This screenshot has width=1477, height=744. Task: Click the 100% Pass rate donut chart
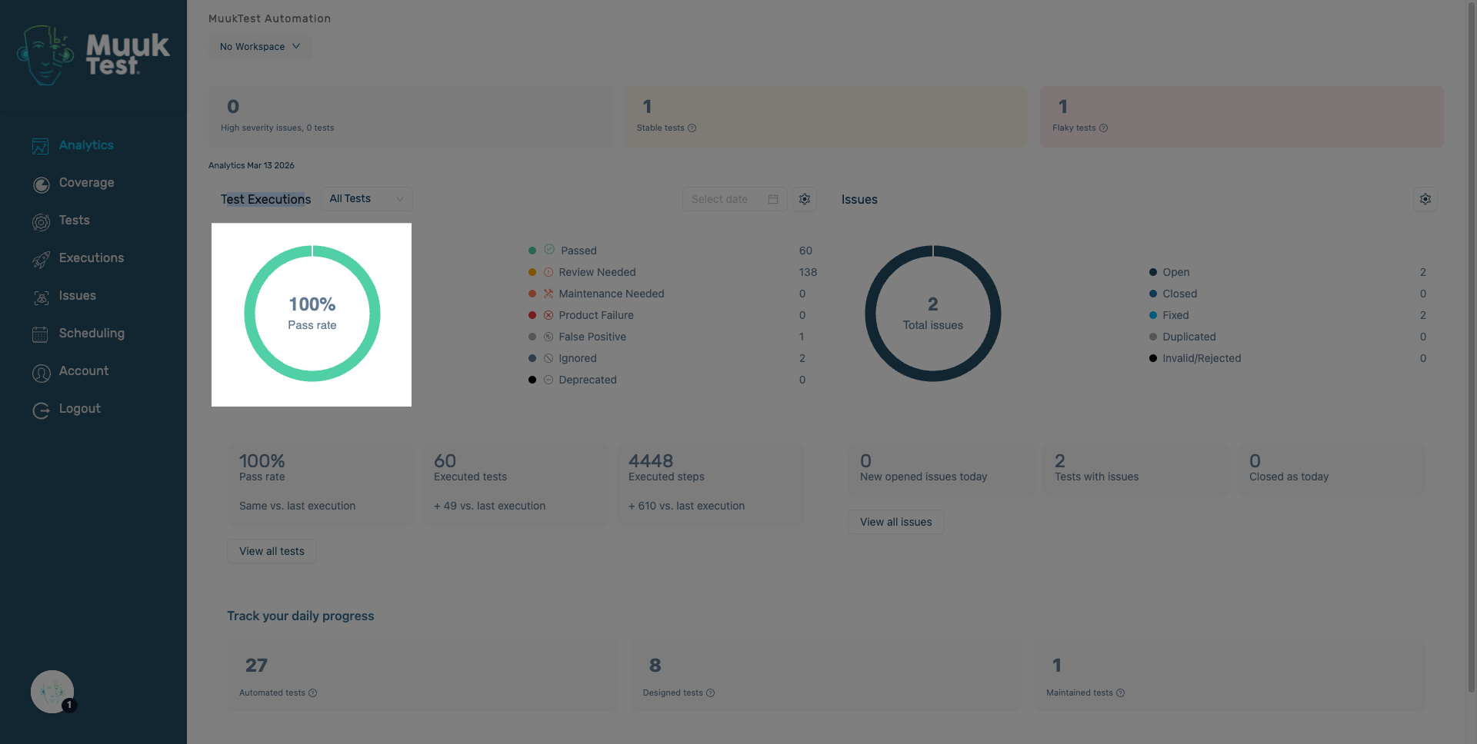[312, 314]
